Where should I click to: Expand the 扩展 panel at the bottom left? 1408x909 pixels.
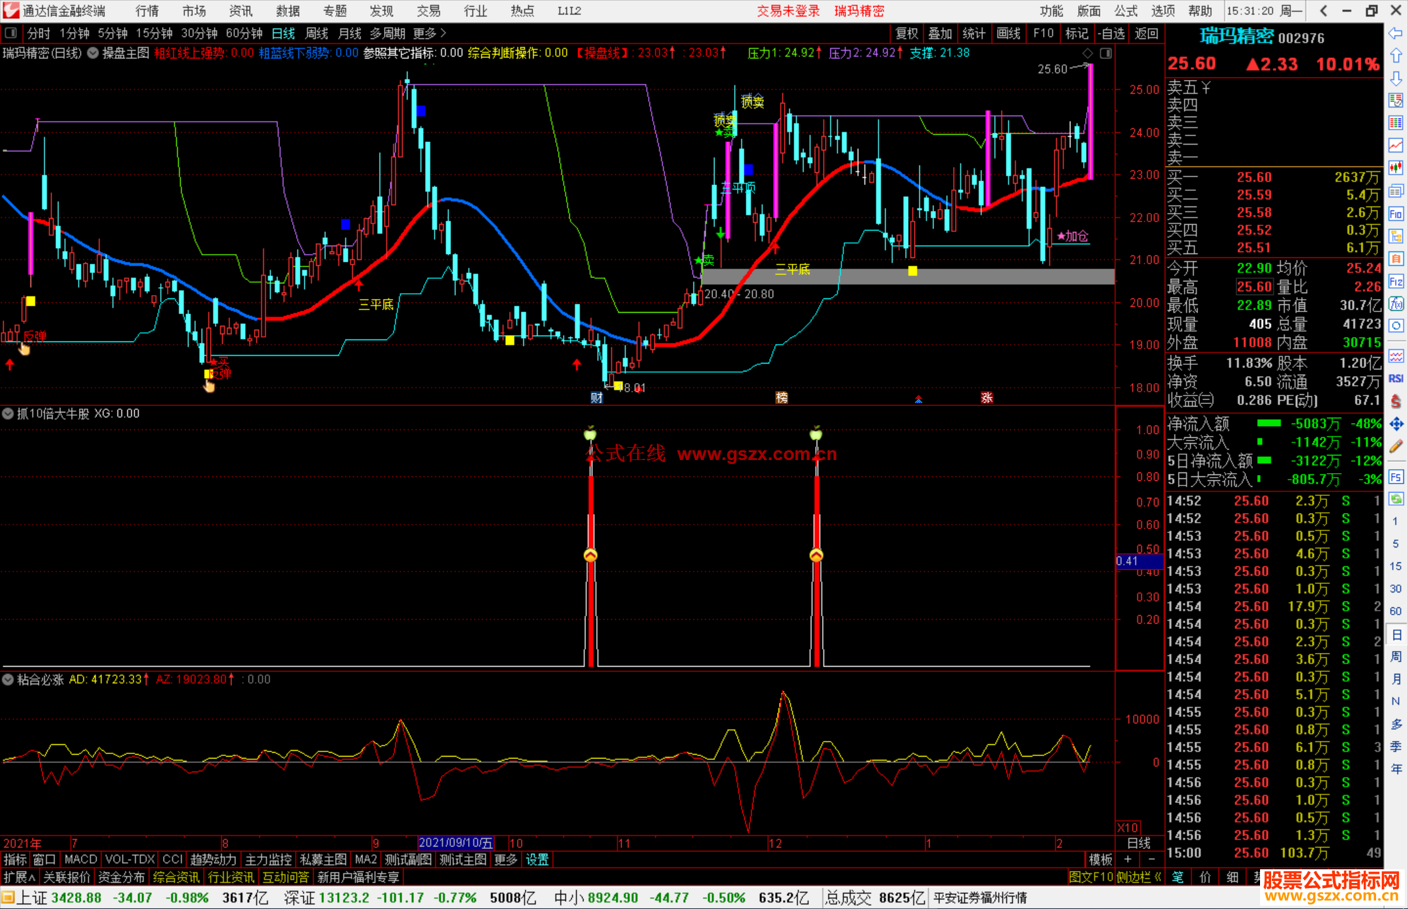(x=19, y=877)
